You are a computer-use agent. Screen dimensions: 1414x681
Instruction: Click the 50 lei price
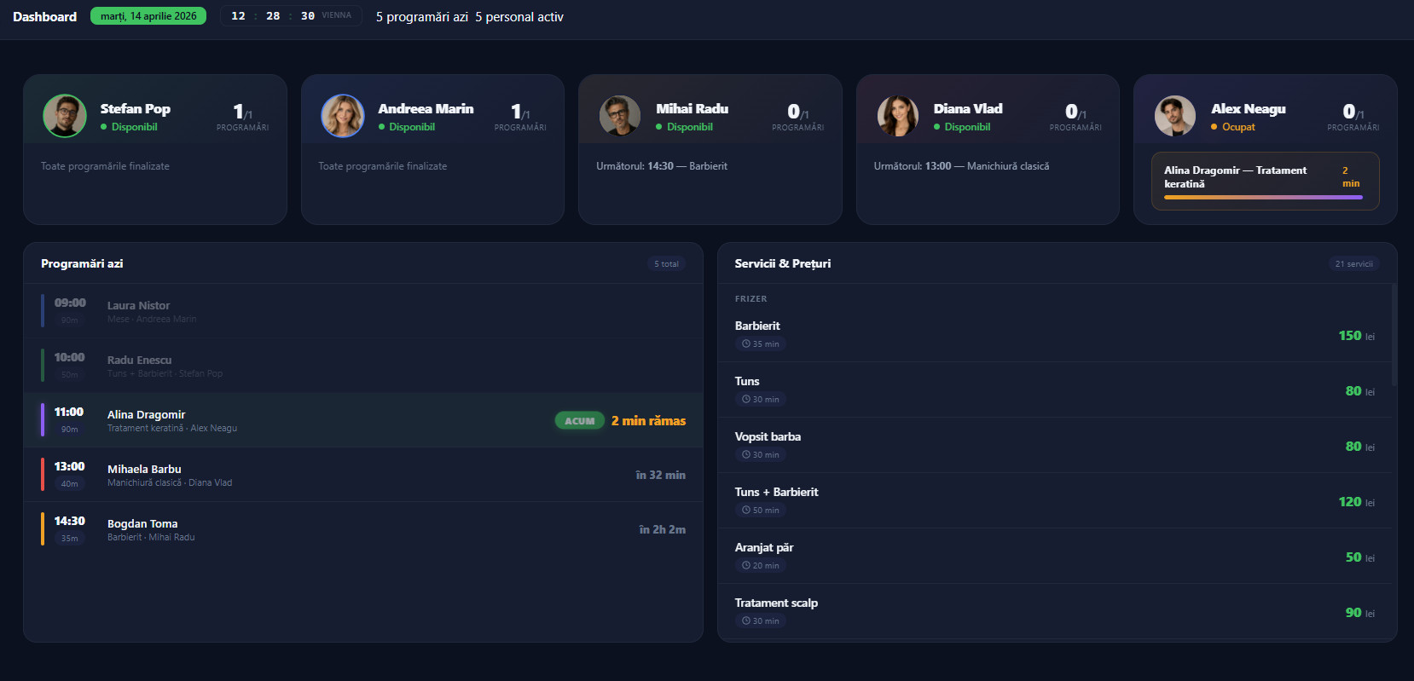coord(1359,557)
